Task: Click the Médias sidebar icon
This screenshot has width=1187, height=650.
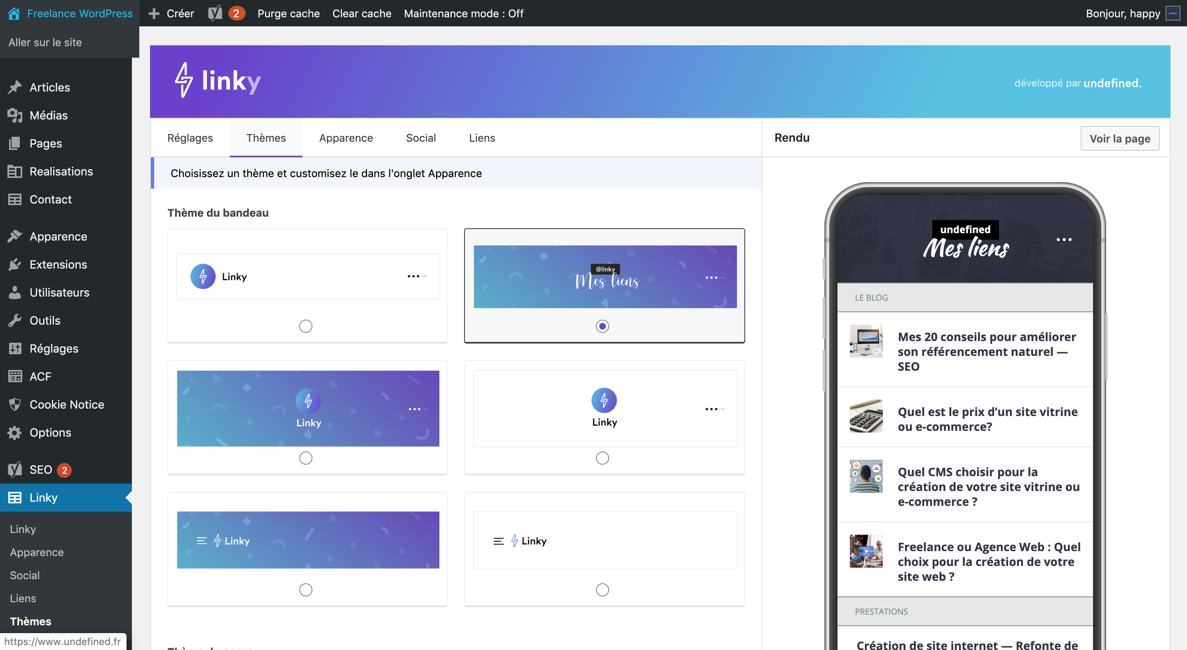Action: [15, 115]
